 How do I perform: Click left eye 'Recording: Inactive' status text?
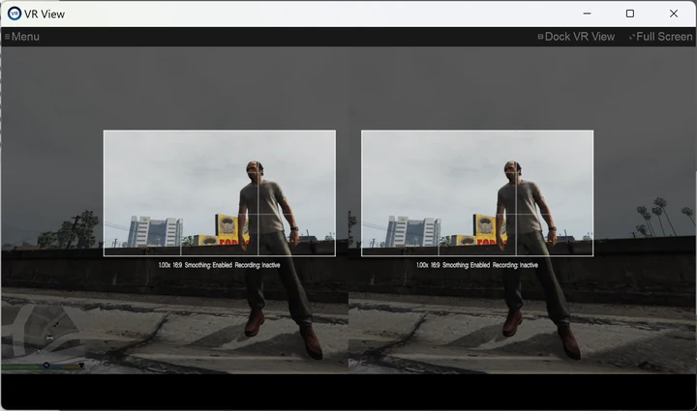click(258, 265)
